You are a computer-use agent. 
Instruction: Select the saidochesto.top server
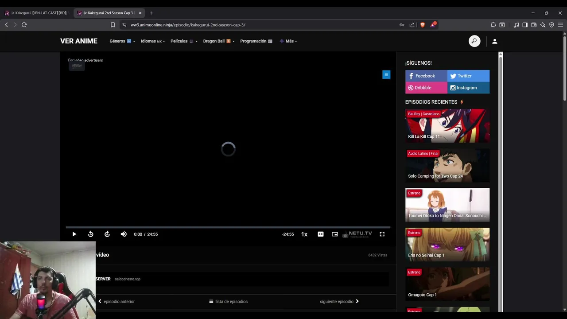click(x=128, y=279)
